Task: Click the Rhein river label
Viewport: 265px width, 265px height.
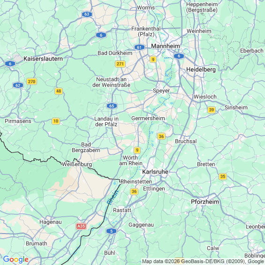Action: click(x=113, y=197)
